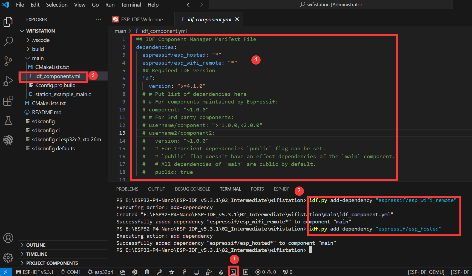472x276 pixels.
Task: Open the Terminal menu
Action: tap(131, 5)
